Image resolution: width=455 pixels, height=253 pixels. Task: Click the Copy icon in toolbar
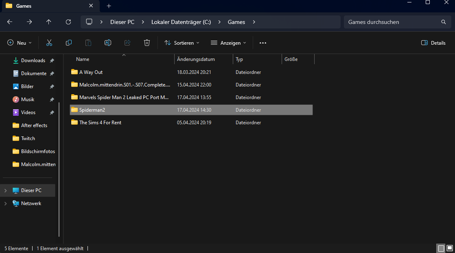pyautogui.click(x=69, y=43)
